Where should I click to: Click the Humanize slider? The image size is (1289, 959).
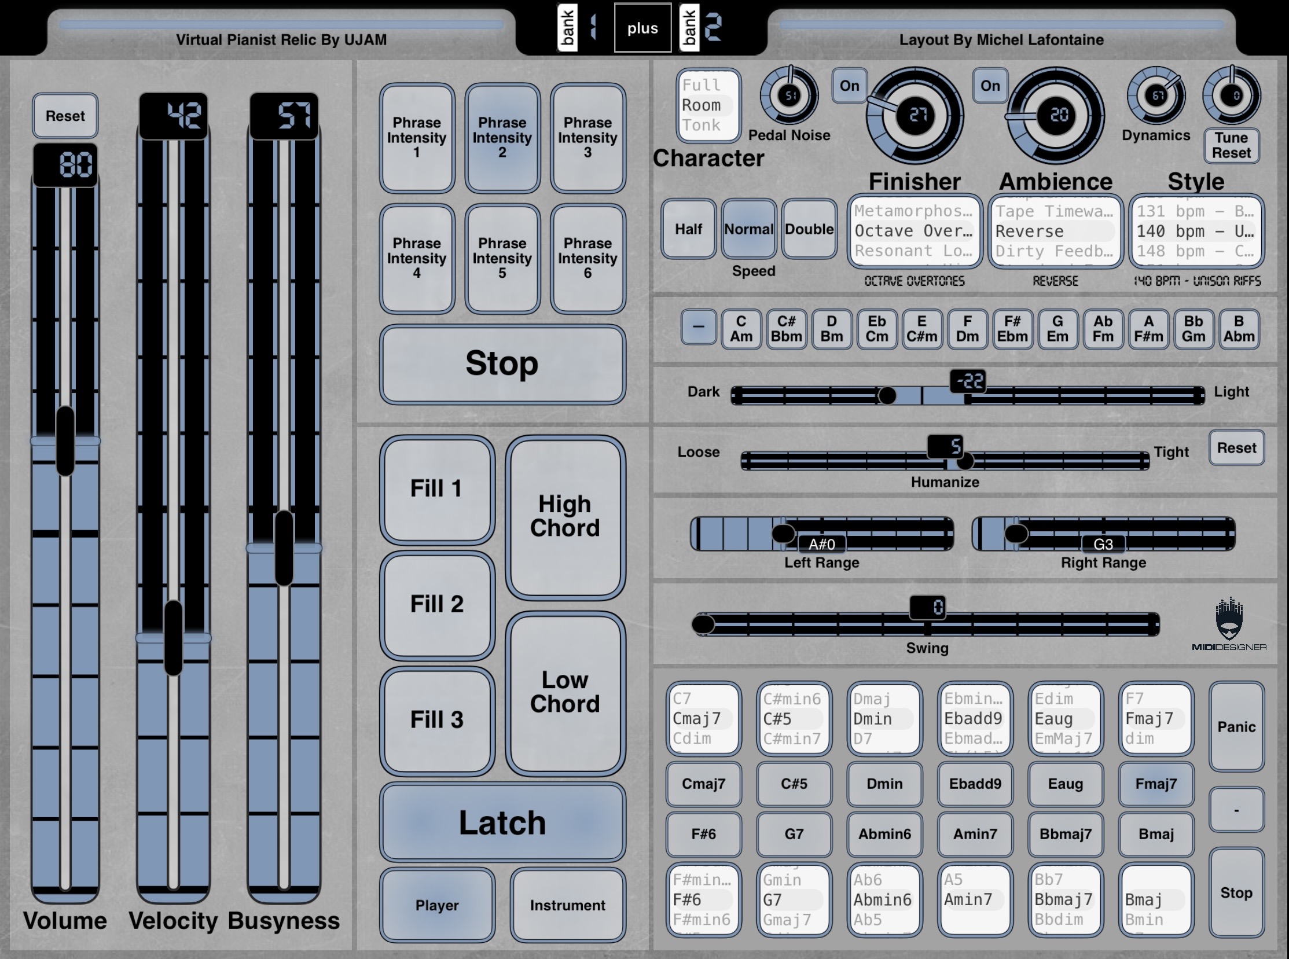945,461
